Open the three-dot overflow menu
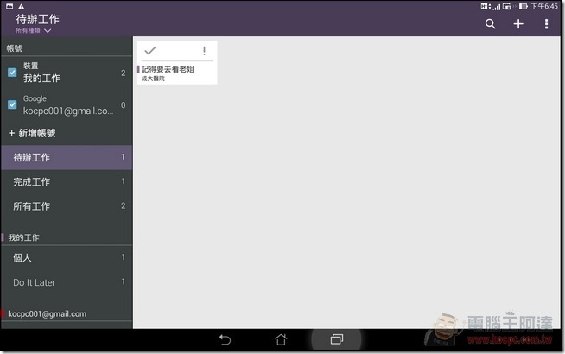Image resolution: width=565 pixels, height=354 pixels. [546, 24]
